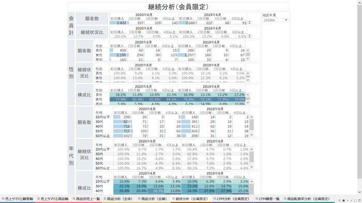Select the 20代以下 56.4% cell

pyautogui.click(x=190, y=149)
